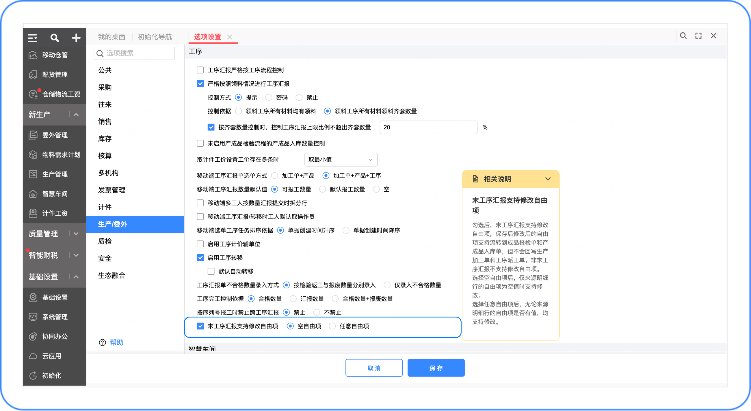Switch to 初始化导航 tab
The height and width of the screenshot is (411, 751).
(155, 37)
